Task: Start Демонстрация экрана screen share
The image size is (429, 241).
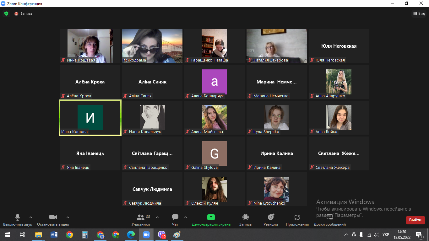Action: point(211,219)
